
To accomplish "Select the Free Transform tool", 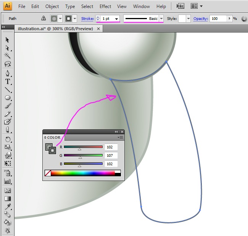I will tap(7, 163).
